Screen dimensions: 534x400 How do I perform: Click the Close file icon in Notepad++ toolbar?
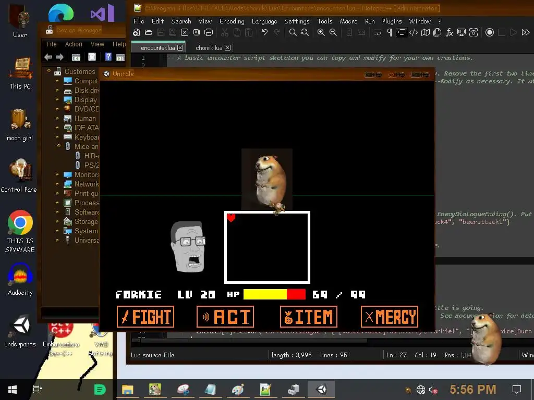click(x=184, y=32)
